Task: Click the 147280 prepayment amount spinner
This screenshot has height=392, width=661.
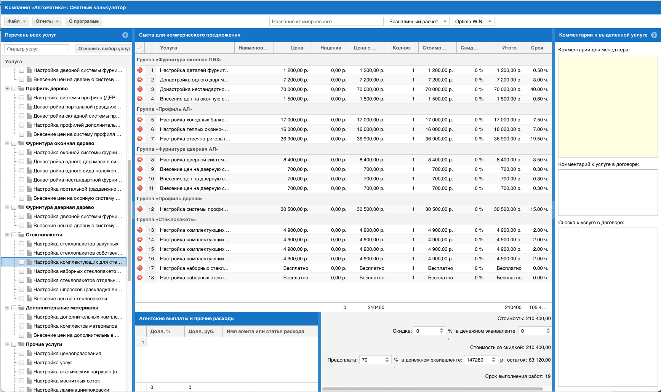Action: pyautogui.click(x=494, y=360)
